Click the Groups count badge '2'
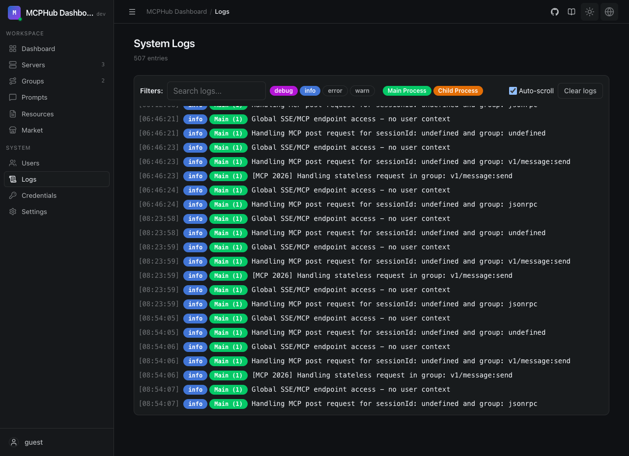This screenshot has height=456, width=629. 103,80
